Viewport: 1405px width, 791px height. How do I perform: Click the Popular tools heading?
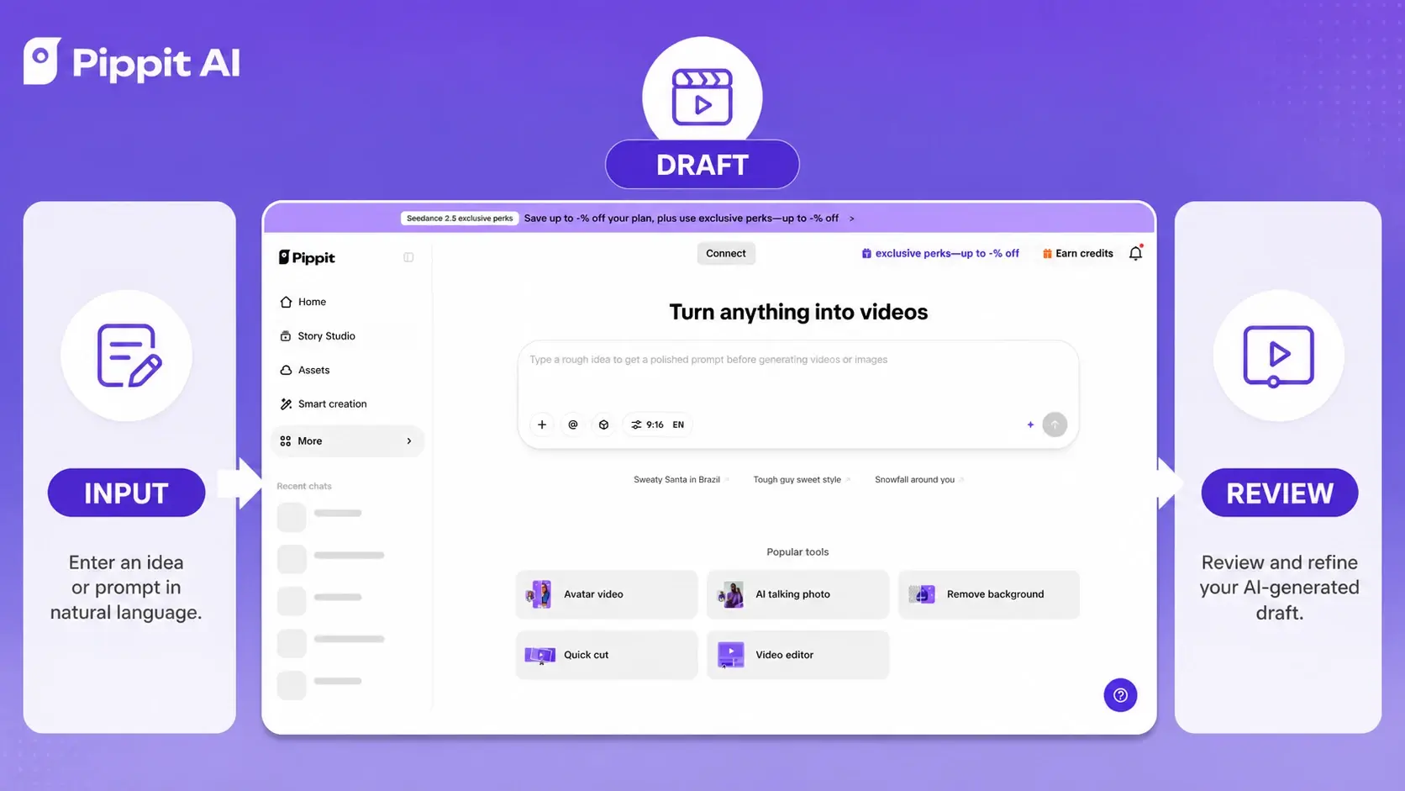point(797,552)
